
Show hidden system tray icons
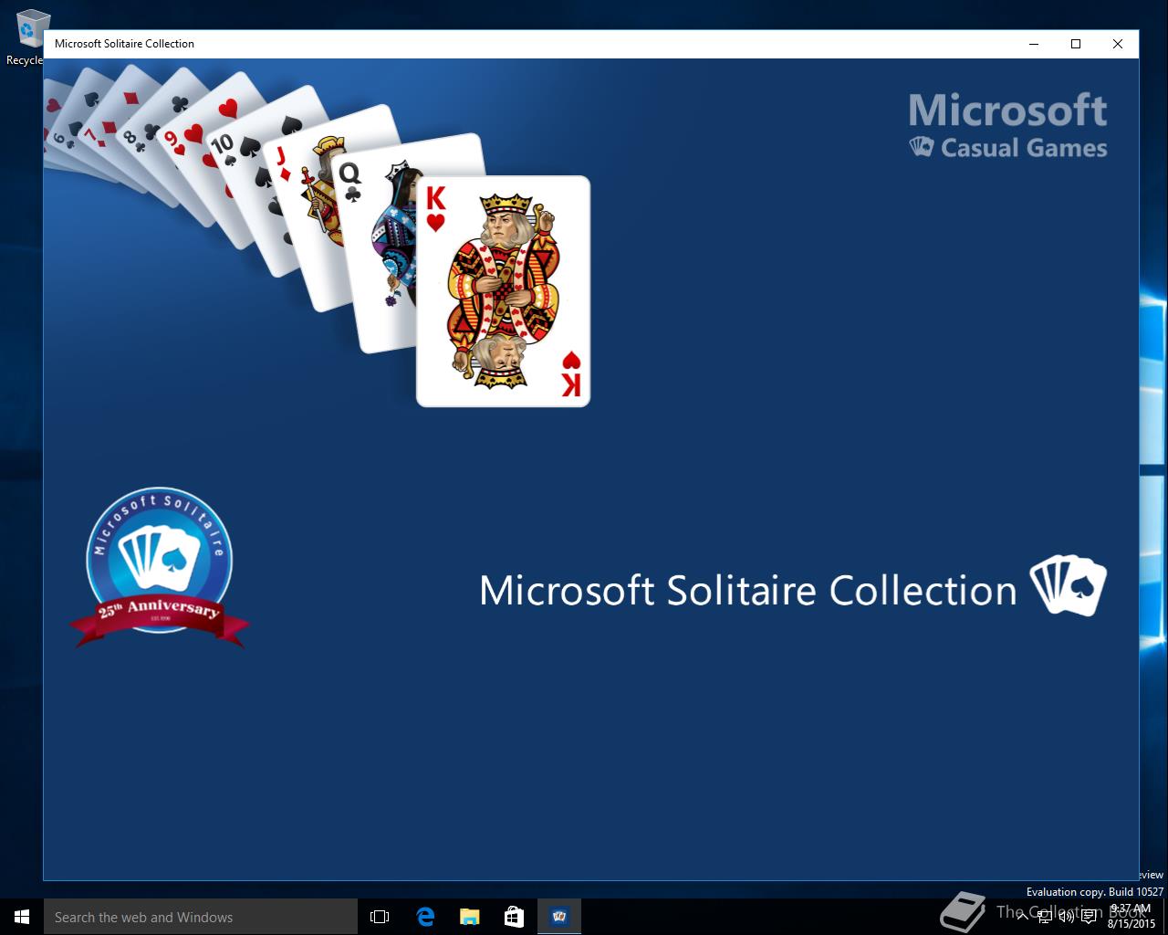pyautogui.click(x=1023, y=917)
